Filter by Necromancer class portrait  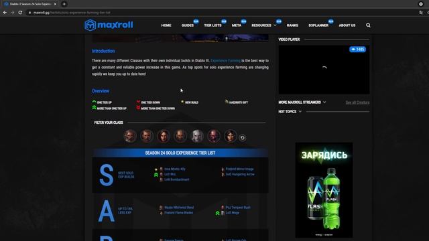pos(197,136)
